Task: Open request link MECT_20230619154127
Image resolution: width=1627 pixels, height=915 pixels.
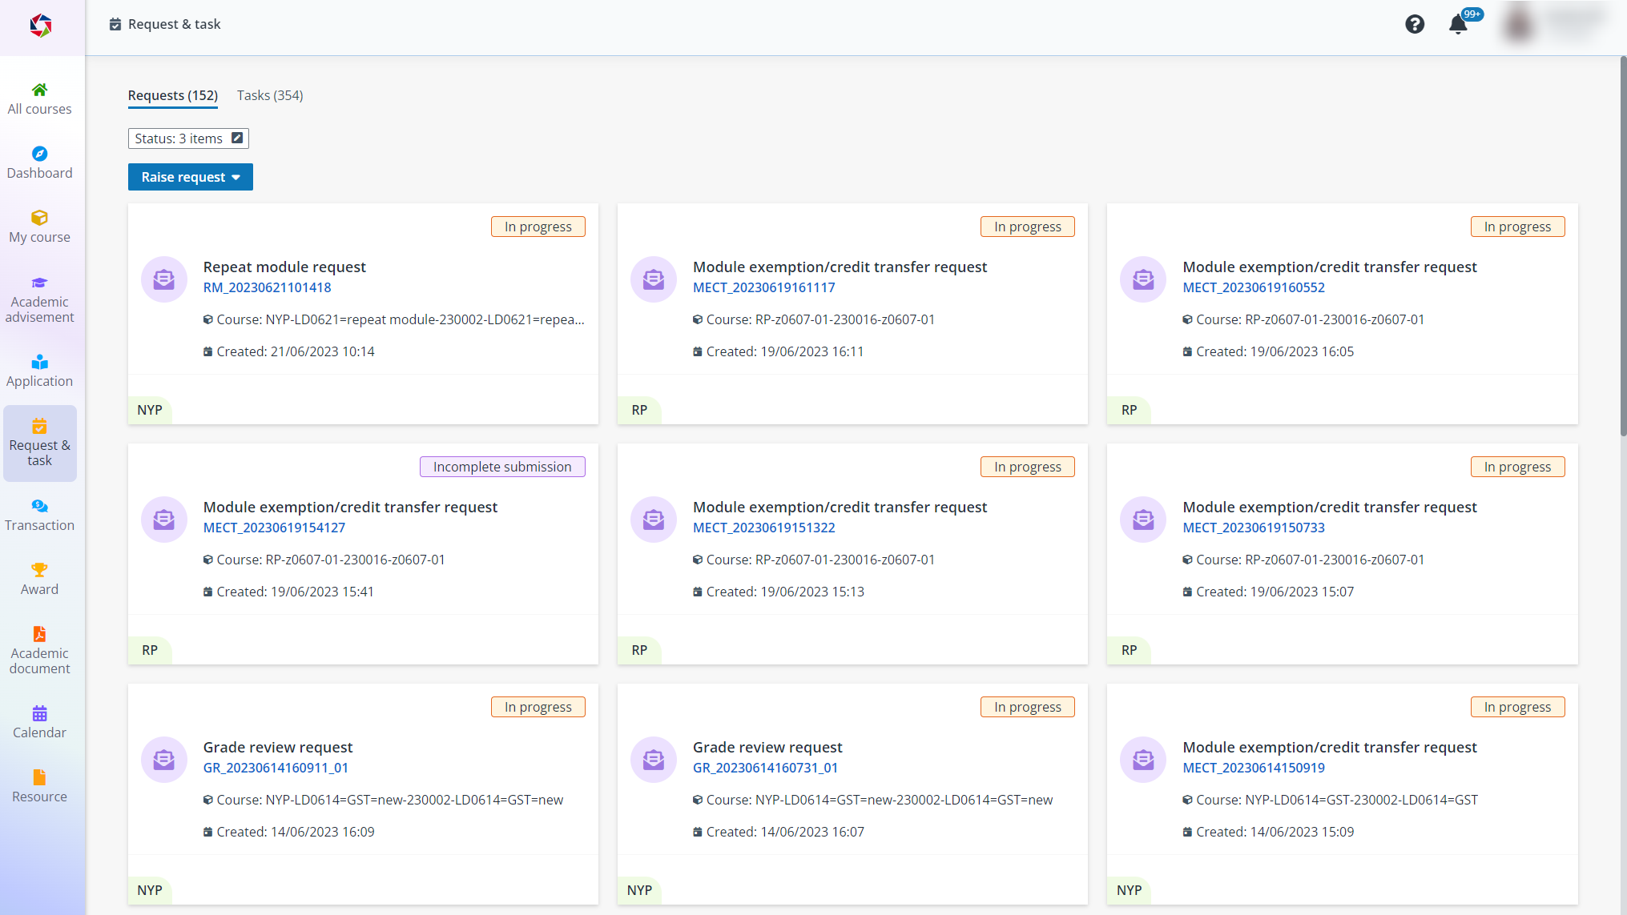Action: click(274, 528)
